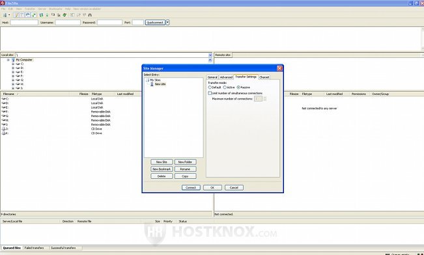Viewport: 424px width, 255px height.
Task: Open the directory listing filters icon
Action: (72, 15)
